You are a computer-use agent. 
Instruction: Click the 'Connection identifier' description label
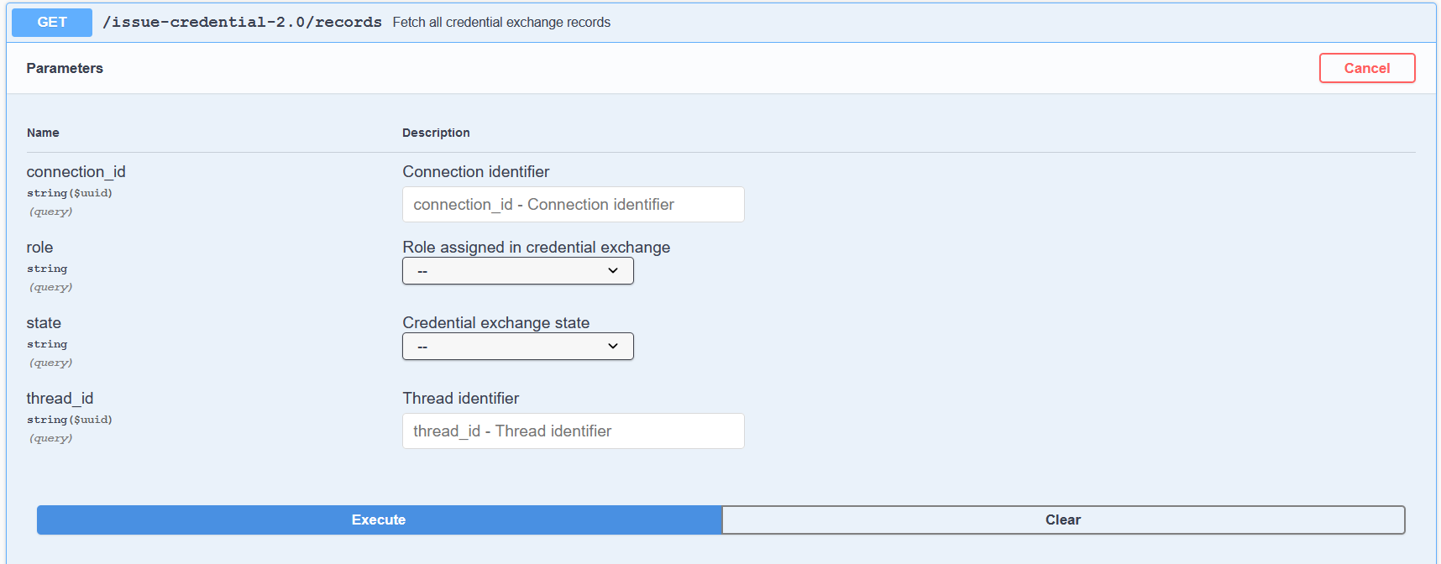tap(475, 172)
